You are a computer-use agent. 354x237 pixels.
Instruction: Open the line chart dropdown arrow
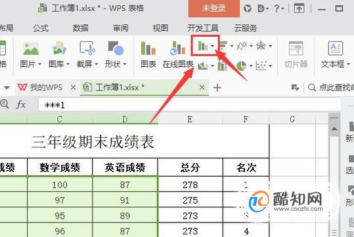coord(251,46)
